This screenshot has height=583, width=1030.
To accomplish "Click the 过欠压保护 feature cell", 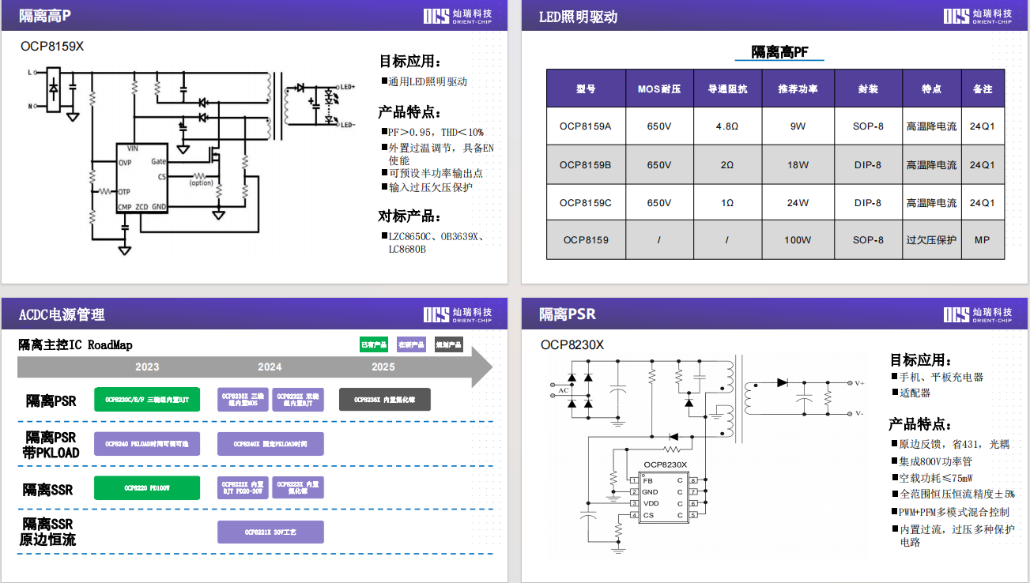I will (931, 239).
